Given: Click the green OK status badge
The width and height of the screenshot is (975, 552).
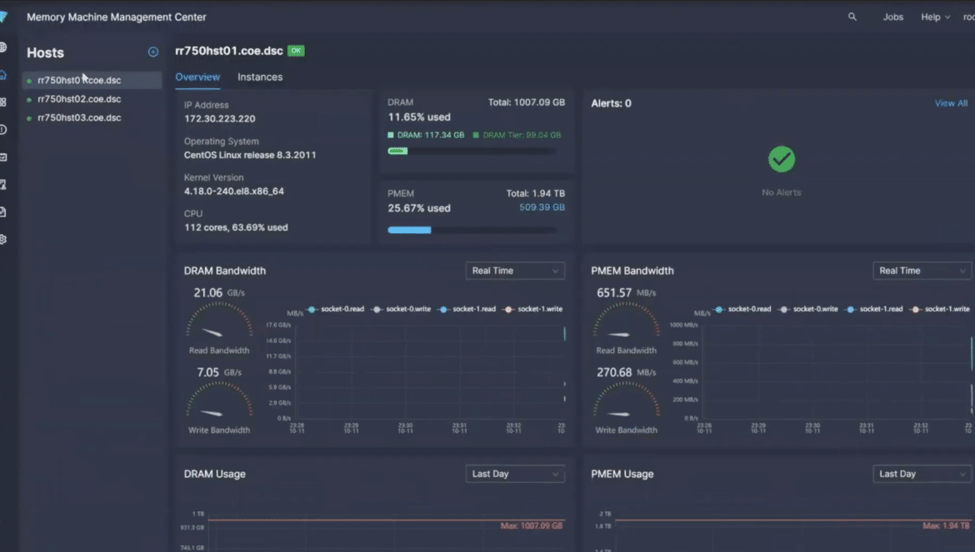Looking at the screenshot, I should pos(296,51).
